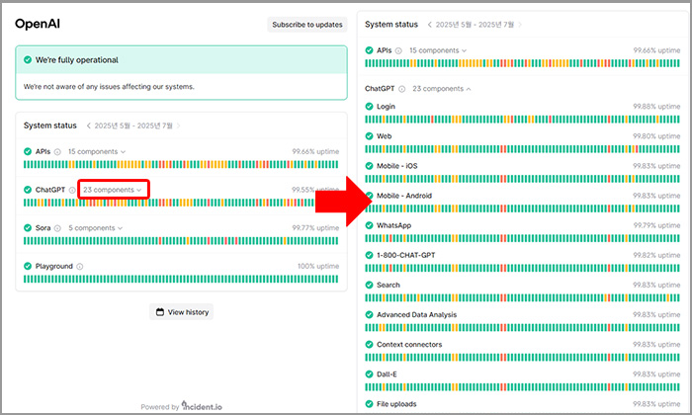The image size is (692, 415).
Task: Click Advanced Data Analysis component name
Action: point(416,314)
